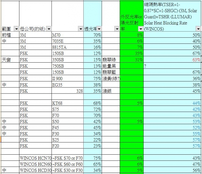The image size is (202, 174).
Task: Select the 外反光率or陽光反射率 header cell
Action: (x=132, y=16)
